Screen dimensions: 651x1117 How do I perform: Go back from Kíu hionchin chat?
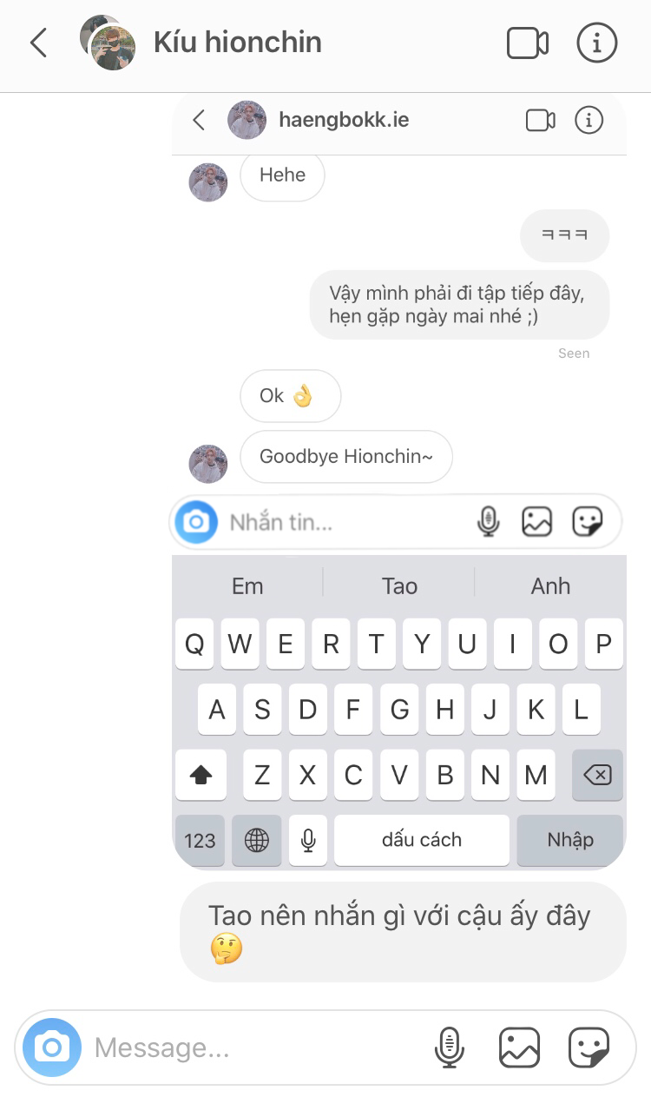point(39,43)
